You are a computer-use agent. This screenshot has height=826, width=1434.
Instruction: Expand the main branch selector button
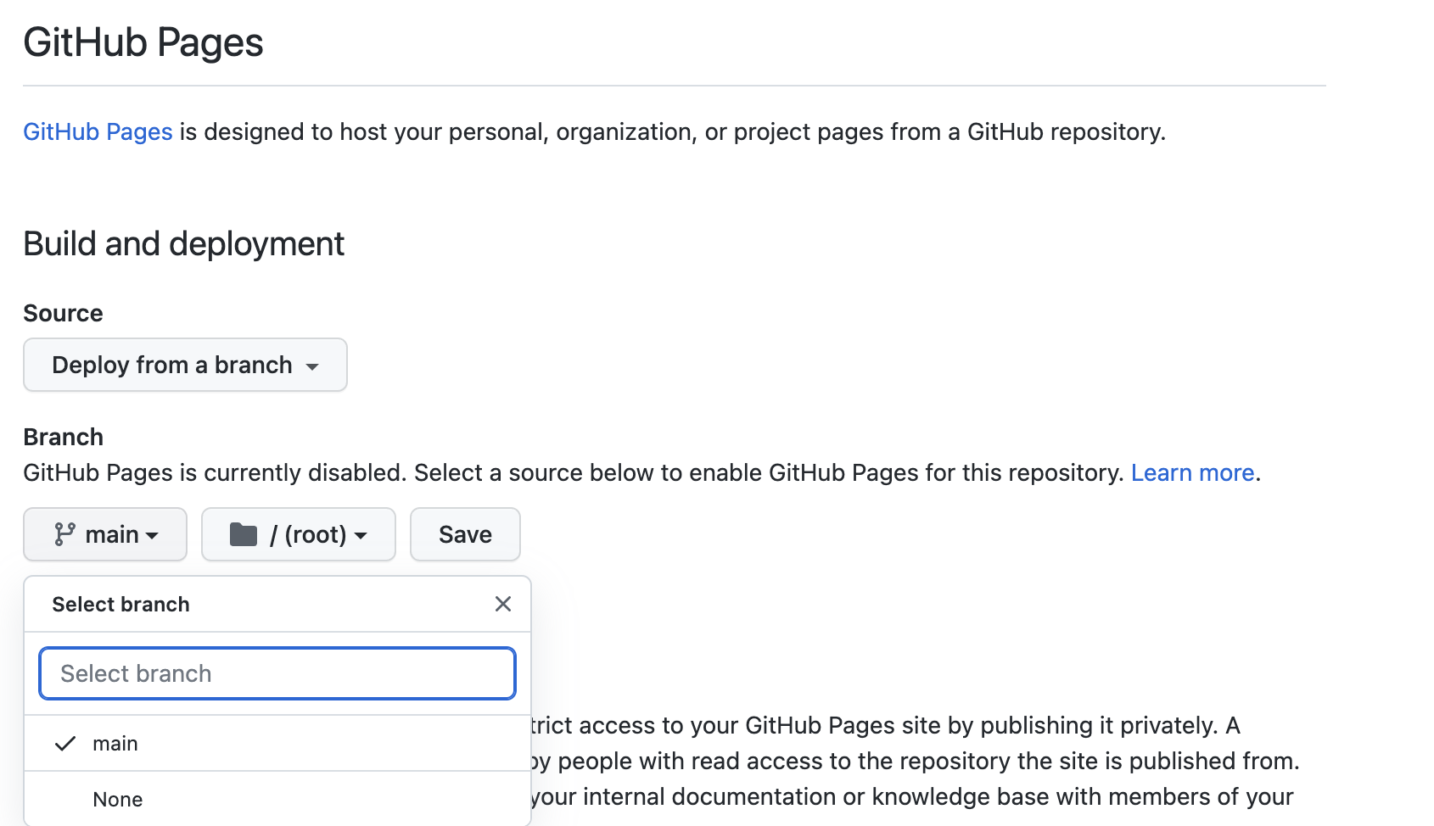tap(105, 534)
